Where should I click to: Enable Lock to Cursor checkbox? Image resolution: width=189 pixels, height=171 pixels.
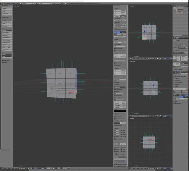[115, 48]
